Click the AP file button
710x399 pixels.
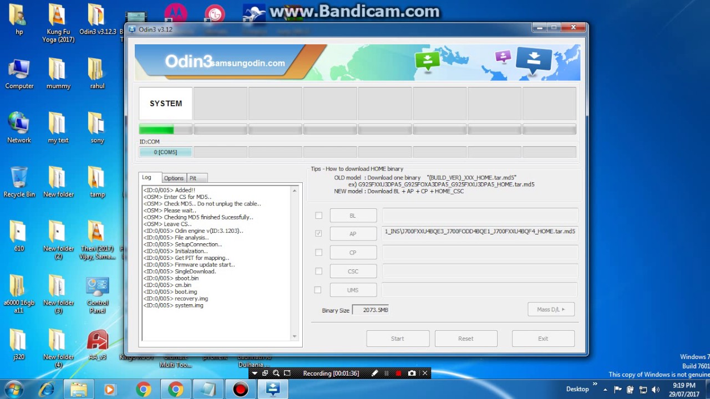pos(353,234)
